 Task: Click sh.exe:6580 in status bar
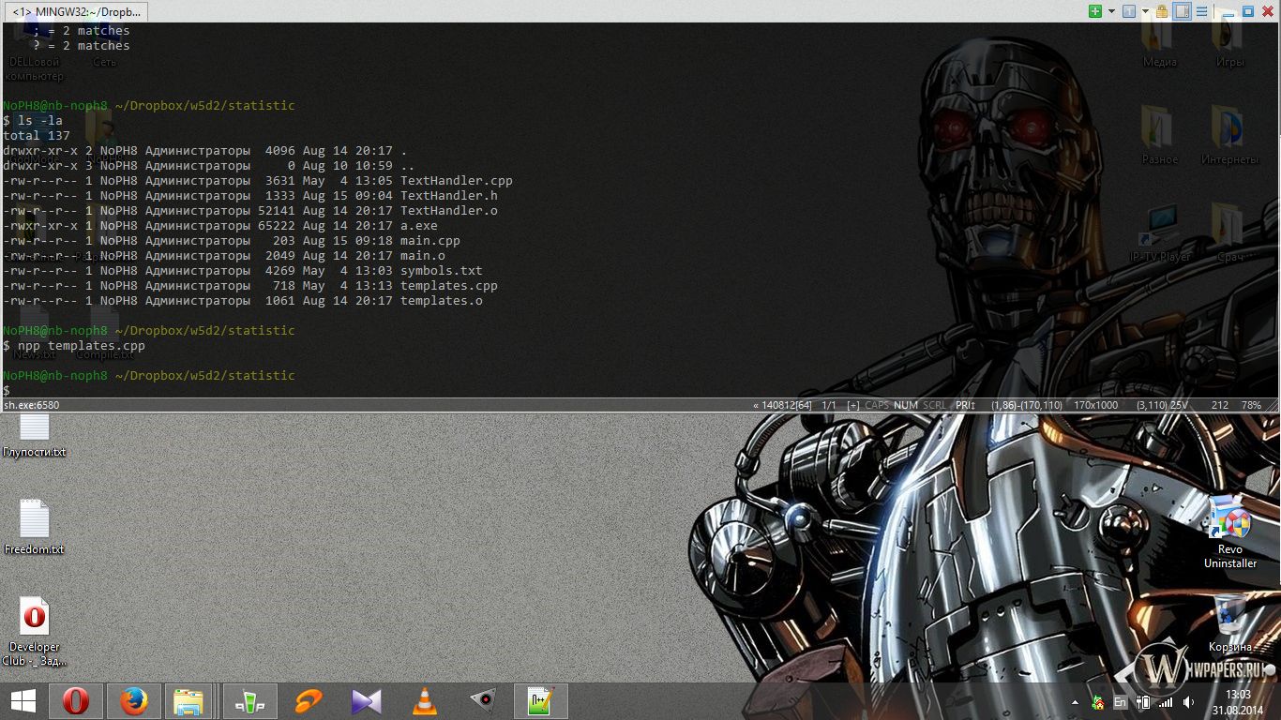[x=32, y=405]
